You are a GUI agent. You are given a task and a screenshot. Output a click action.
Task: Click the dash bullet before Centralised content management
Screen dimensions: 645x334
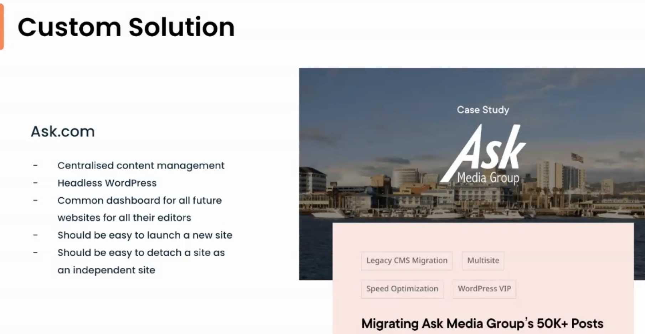pyautogui.click(x=35, y=166)
